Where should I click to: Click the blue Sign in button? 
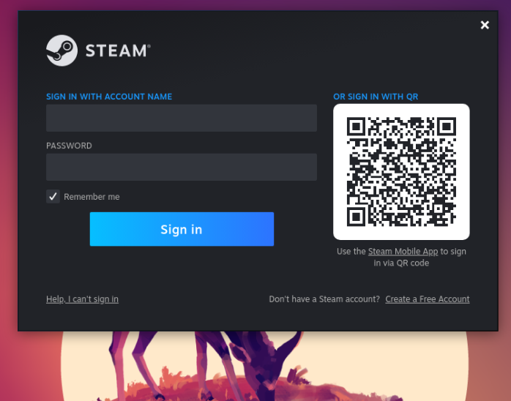(182, 229)
